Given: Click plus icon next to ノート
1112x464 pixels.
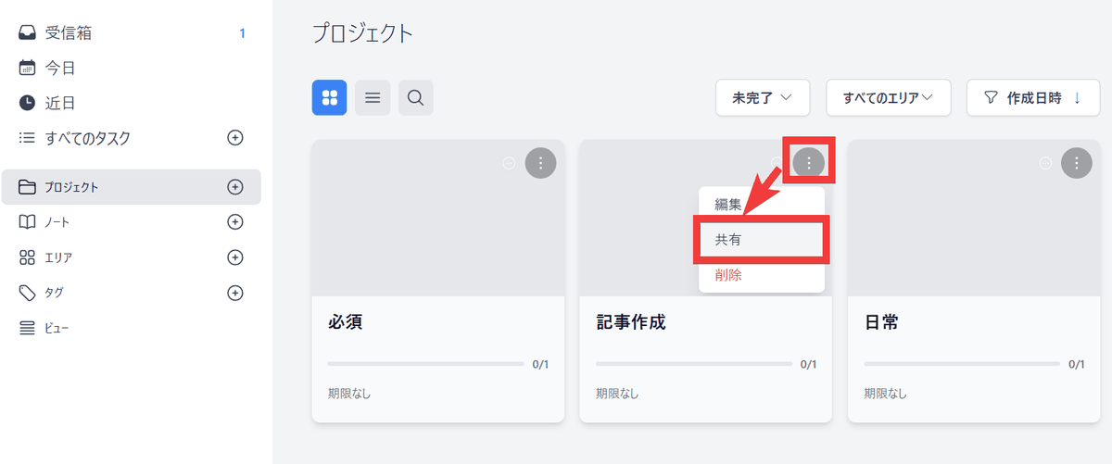Looking at the screenshot, I should [x=235, y=222].
